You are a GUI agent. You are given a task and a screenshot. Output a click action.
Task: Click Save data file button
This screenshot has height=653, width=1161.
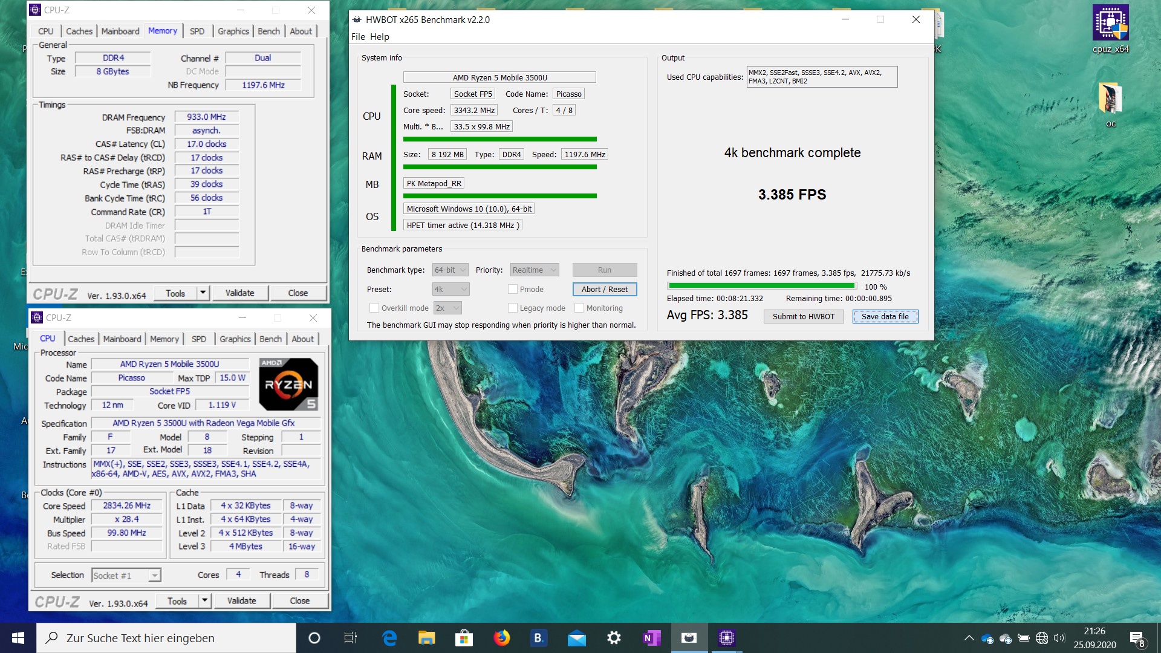pos(885,316)
